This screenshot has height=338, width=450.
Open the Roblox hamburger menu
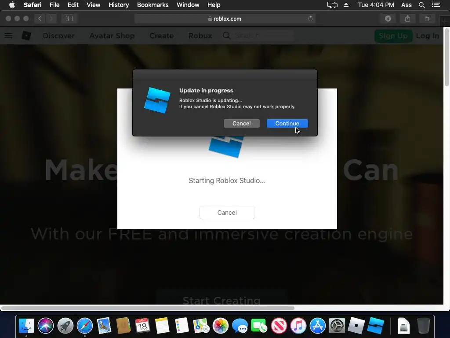8,36
